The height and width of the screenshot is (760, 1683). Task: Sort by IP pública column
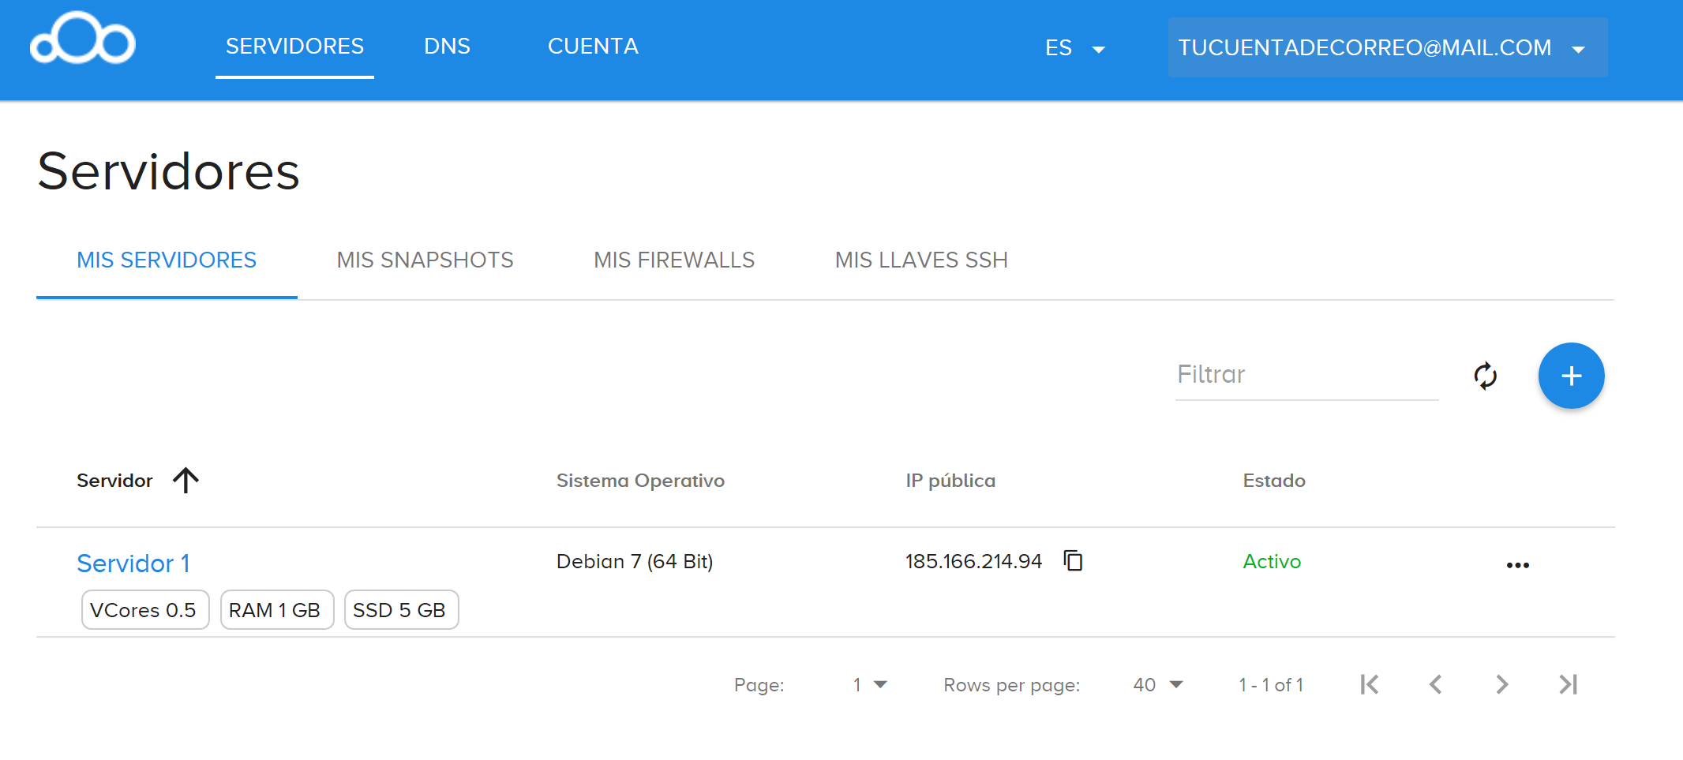950,481
